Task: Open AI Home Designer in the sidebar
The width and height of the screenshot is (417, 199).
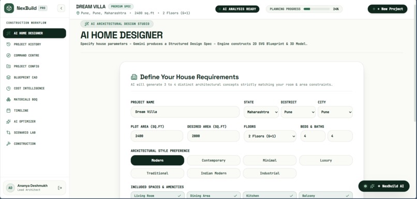Action: click(35, 33)
